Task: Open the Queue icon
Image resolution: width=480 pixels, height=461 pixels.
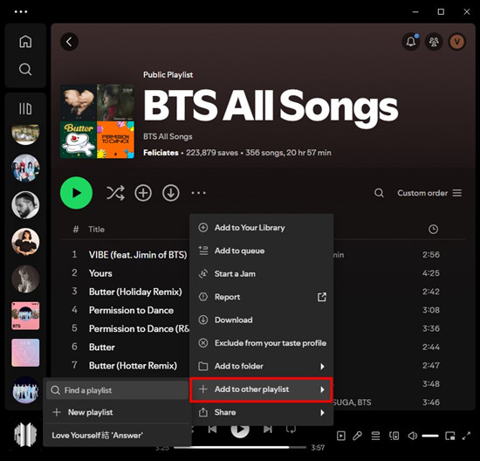Action: (x=375, y=436)
